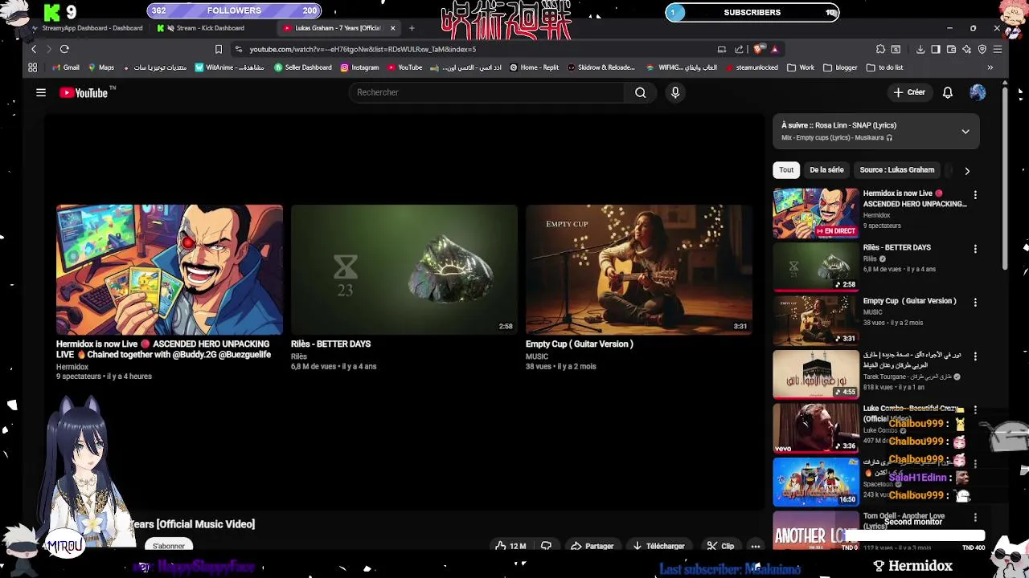The image size is (1029, 578).
Task: Open the steamunlocked bookmark
Action: pyautogui.click(x=751, y=67)
